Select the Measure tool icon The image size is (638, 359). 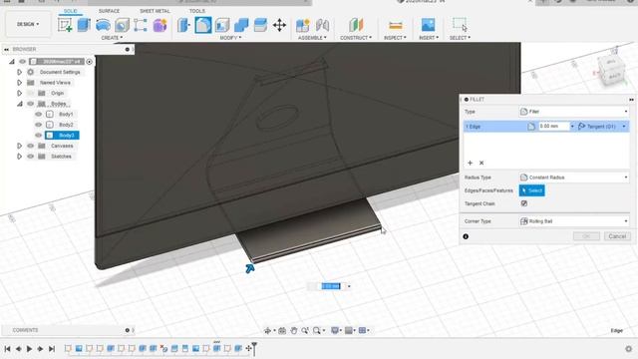tap(395, 25)
